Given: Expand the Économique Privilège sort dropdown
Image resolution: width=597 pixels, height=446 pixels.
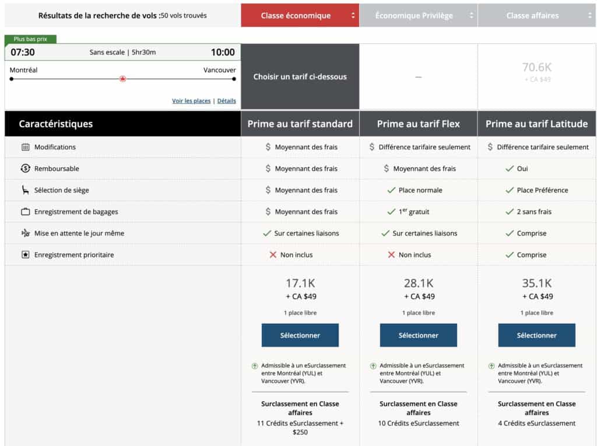Looking at the screenshot, I should coord(471,16).
